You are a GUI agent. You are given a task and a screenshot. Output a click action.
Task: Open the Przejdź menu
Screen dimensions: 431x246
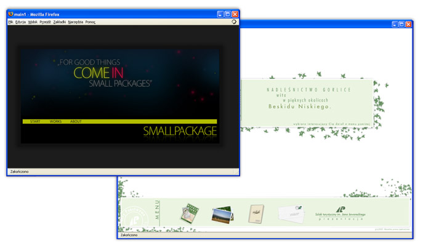point(45,22)
